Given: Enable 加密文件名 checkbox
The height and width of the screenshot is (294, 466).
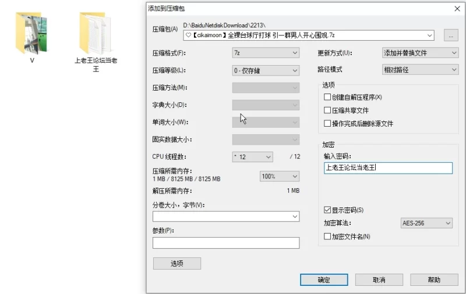Looking at the screenshot, I should (x=327, y=236).
